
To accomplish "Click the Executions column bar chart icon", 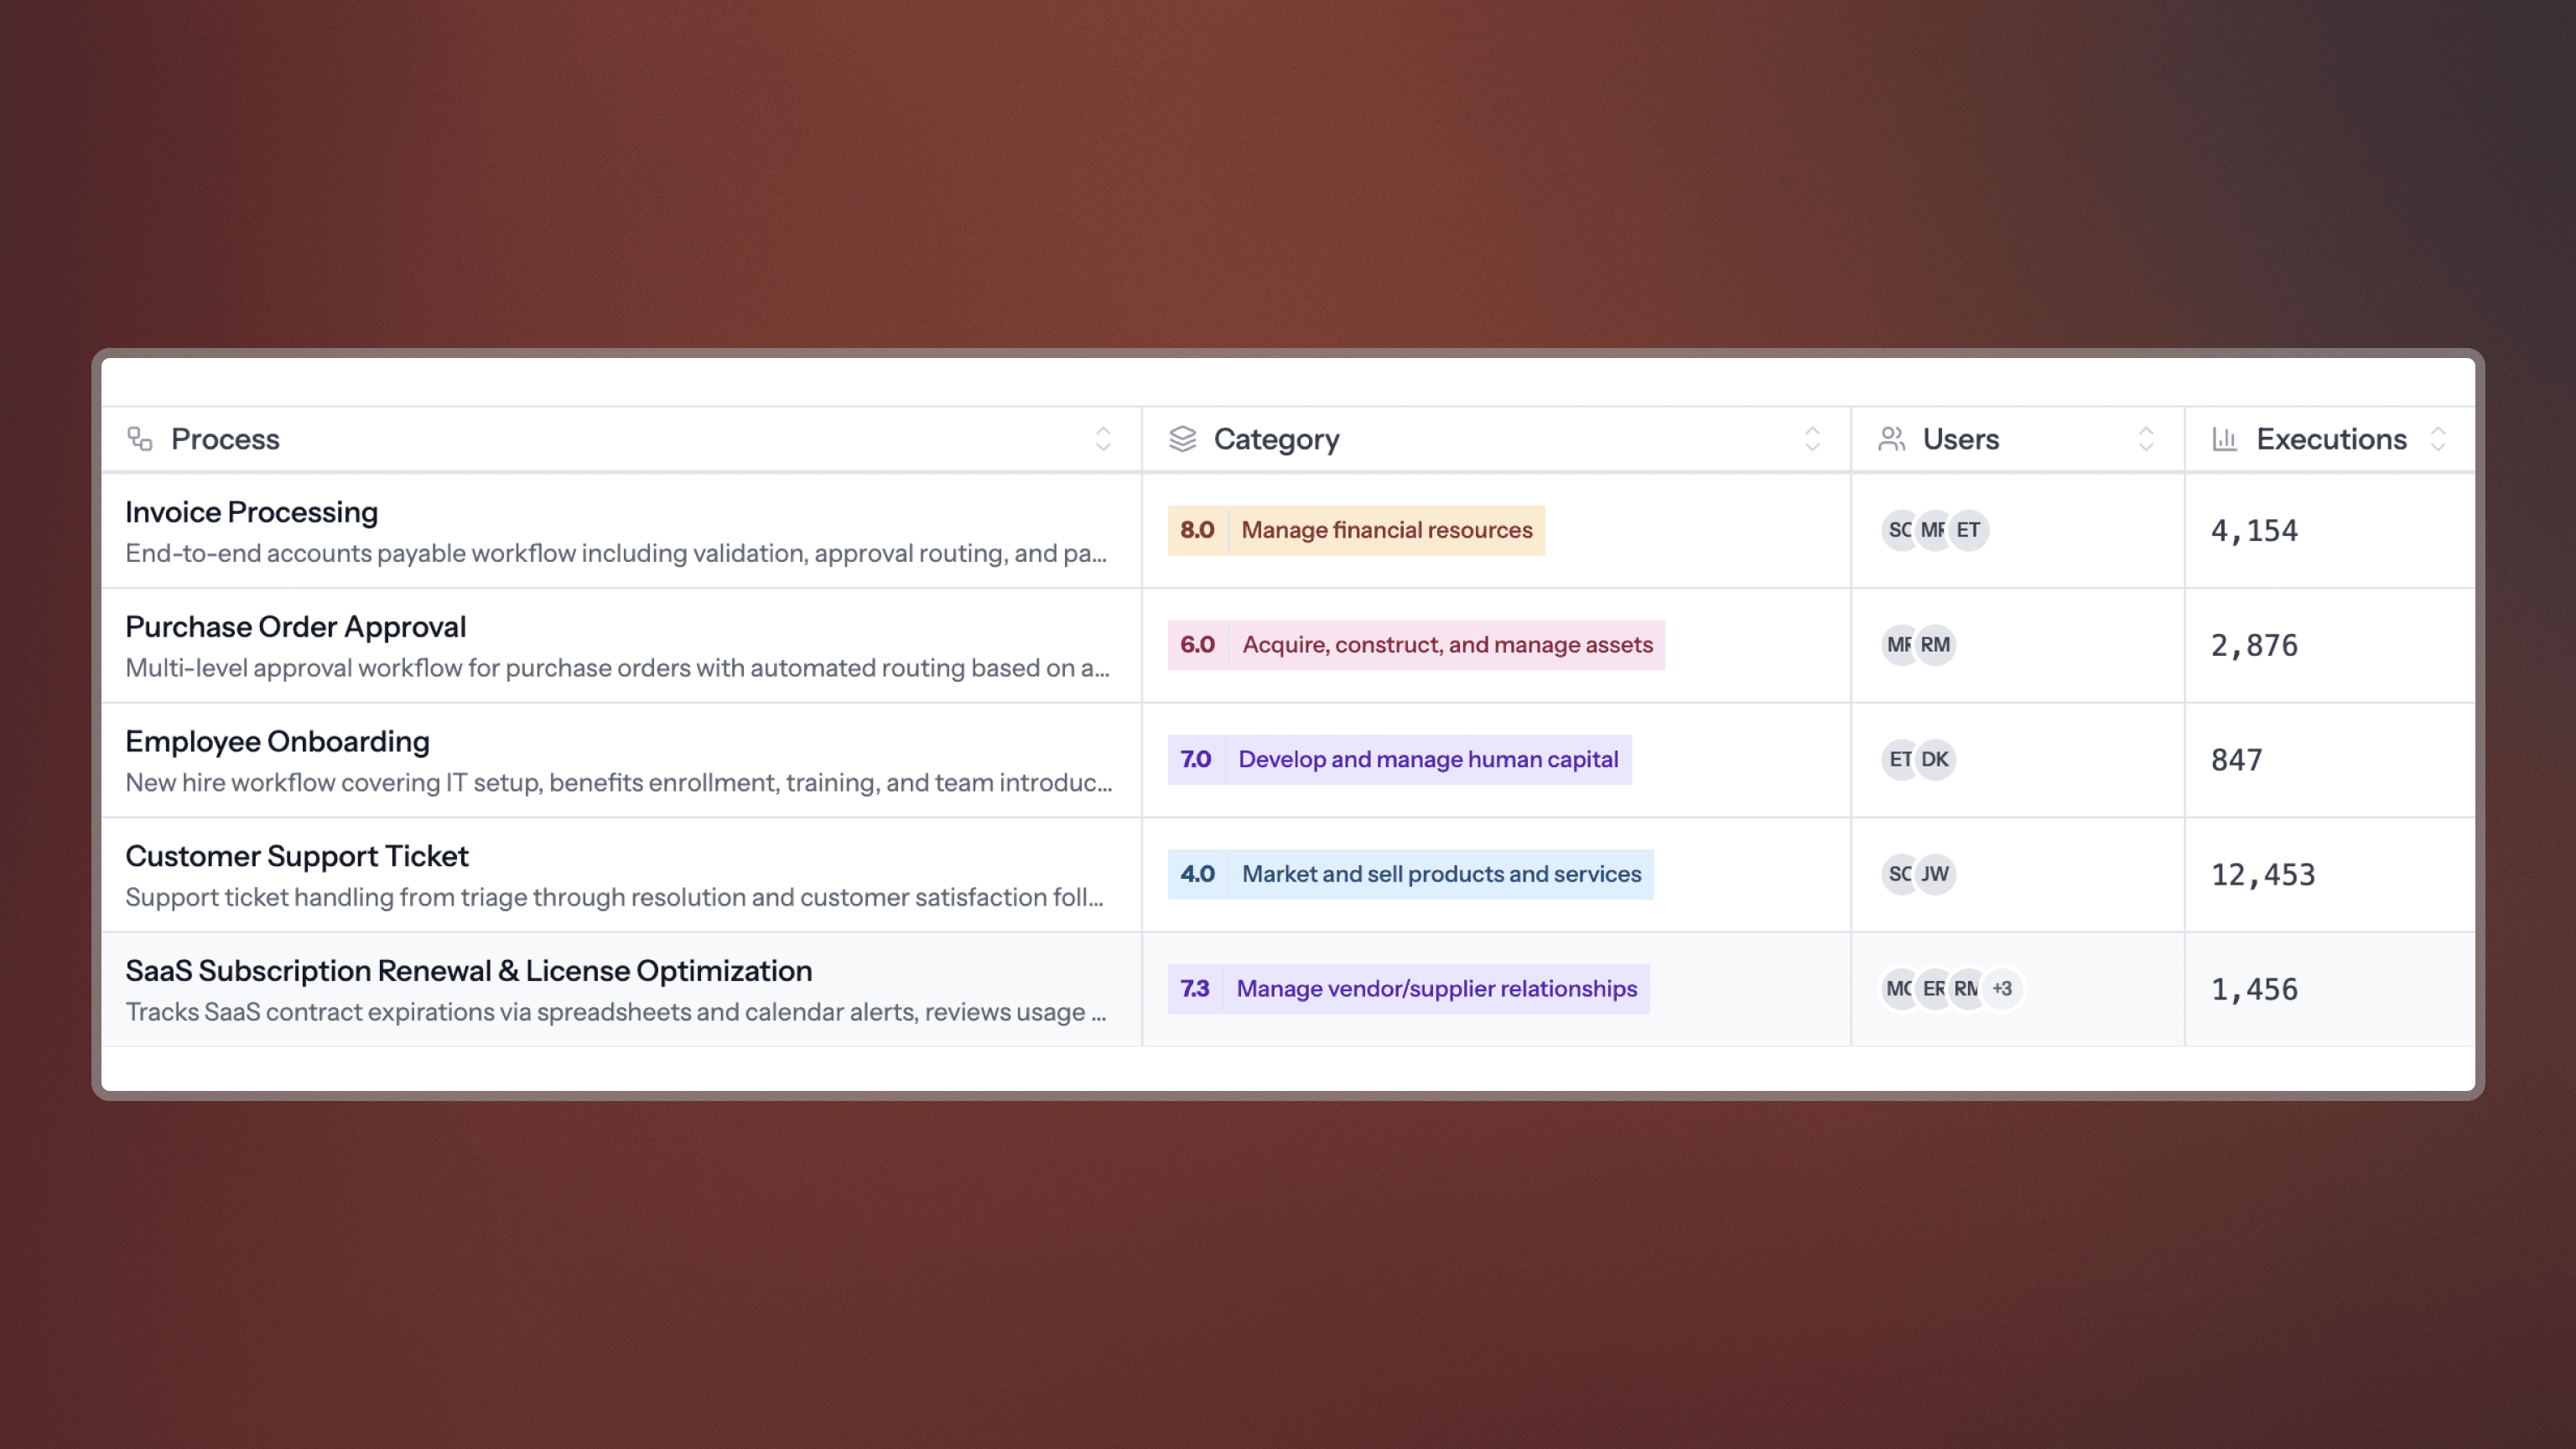I will [x=2224, y=439].
